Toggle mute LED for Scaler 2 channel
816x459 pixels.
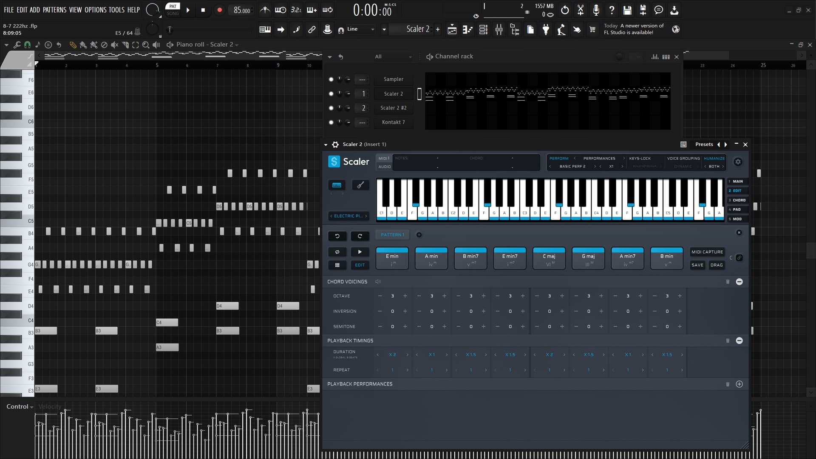331,93
